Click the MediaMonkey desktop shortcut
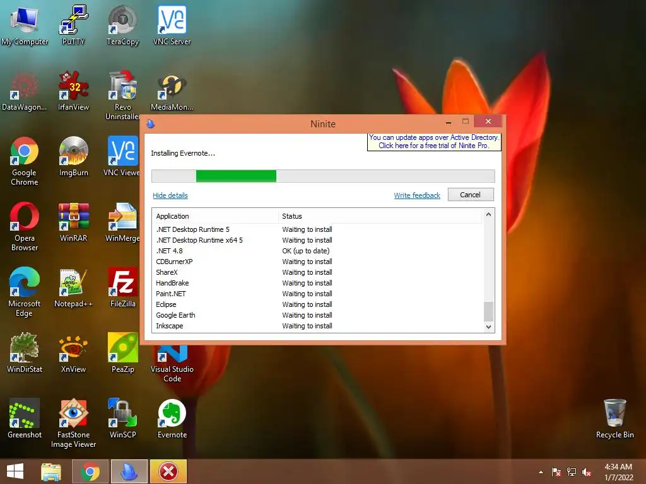Image resolution: width=646 pixels, height=484 pixels. (172, 93)
